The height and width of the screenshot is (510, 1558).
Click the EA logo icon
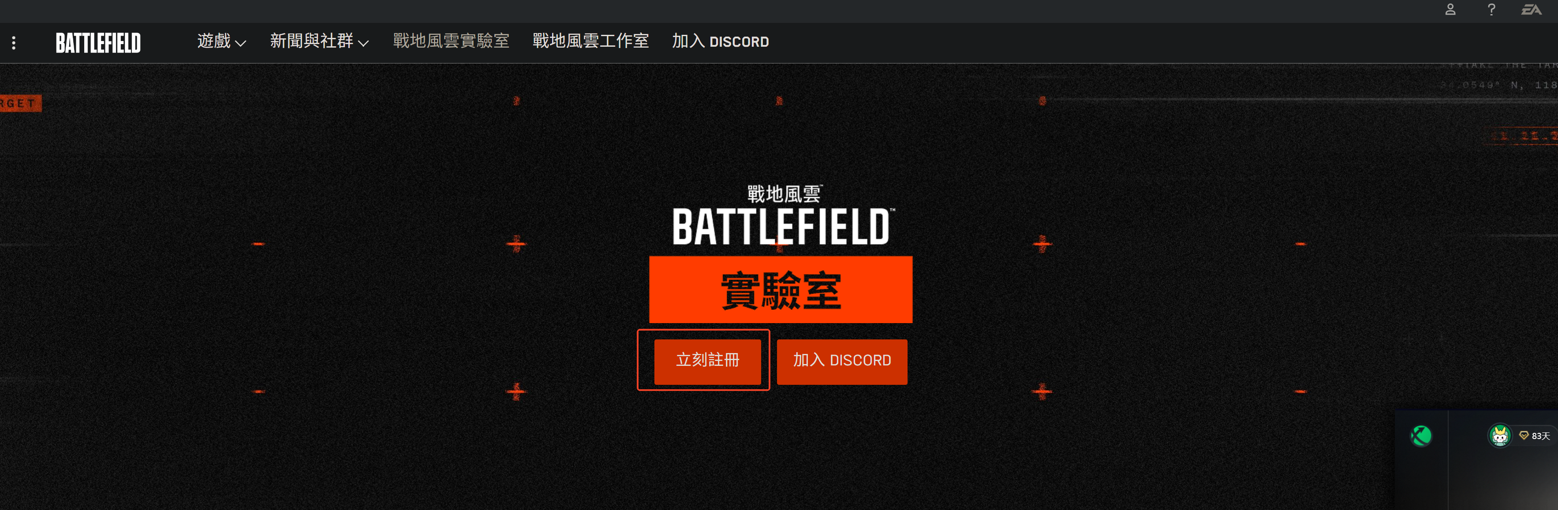pos(1532,10)
